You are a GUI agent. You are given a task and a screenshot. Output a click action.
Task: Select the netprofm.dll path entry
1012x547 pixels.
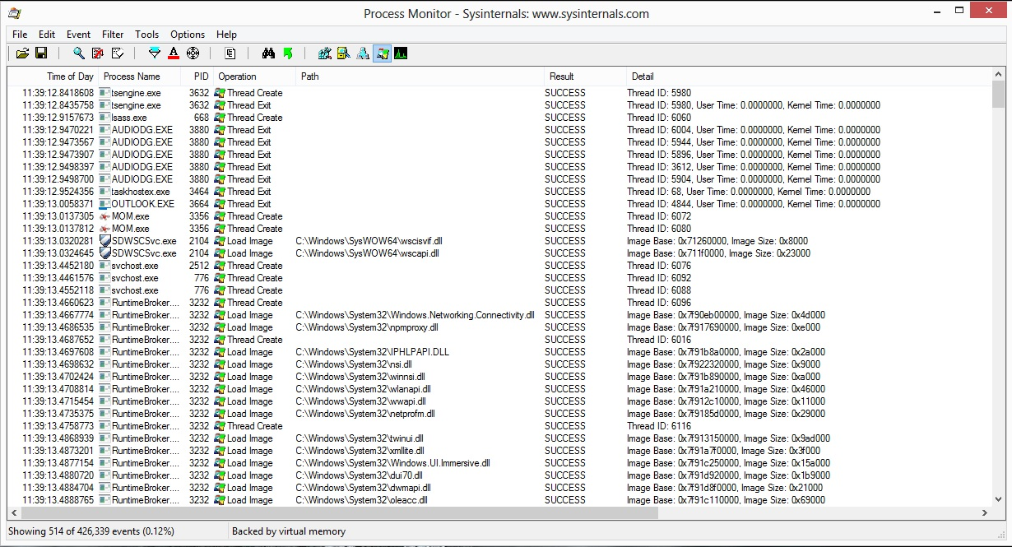pyautogui.click(x=365, y=414)
